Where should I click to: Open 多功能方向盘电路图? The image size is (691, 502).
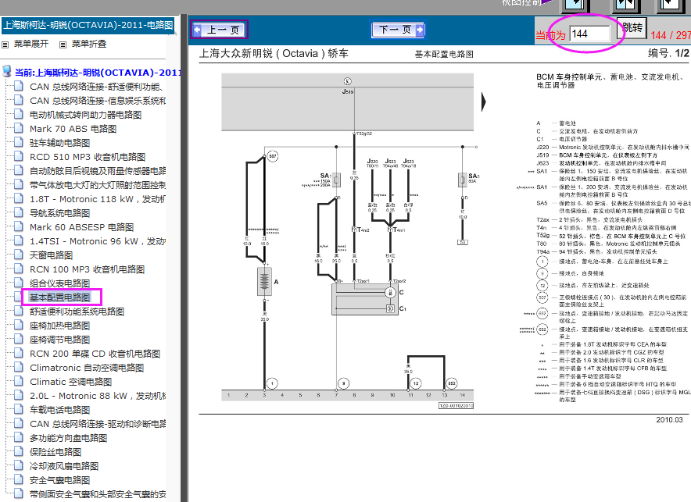(68, 438)
